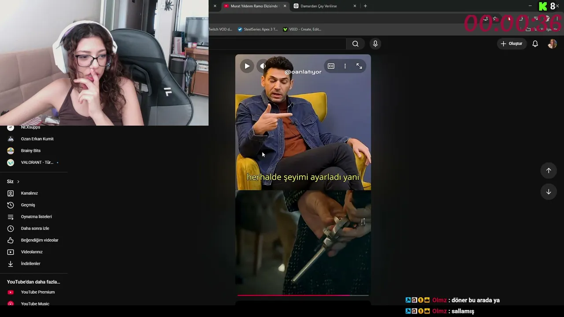Open Kanalınız in the sidebar
The image size is (564, 317).
tap(30, 193)
